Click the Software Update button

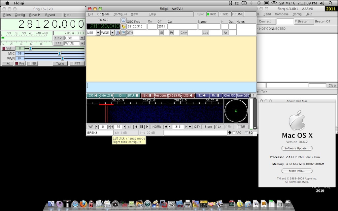(x=297, y=148)
